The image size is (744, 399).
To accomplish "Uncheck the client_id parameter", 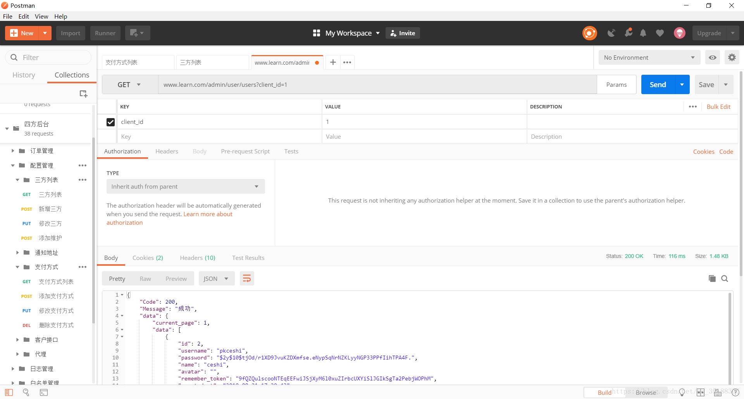I will [110, 122].
